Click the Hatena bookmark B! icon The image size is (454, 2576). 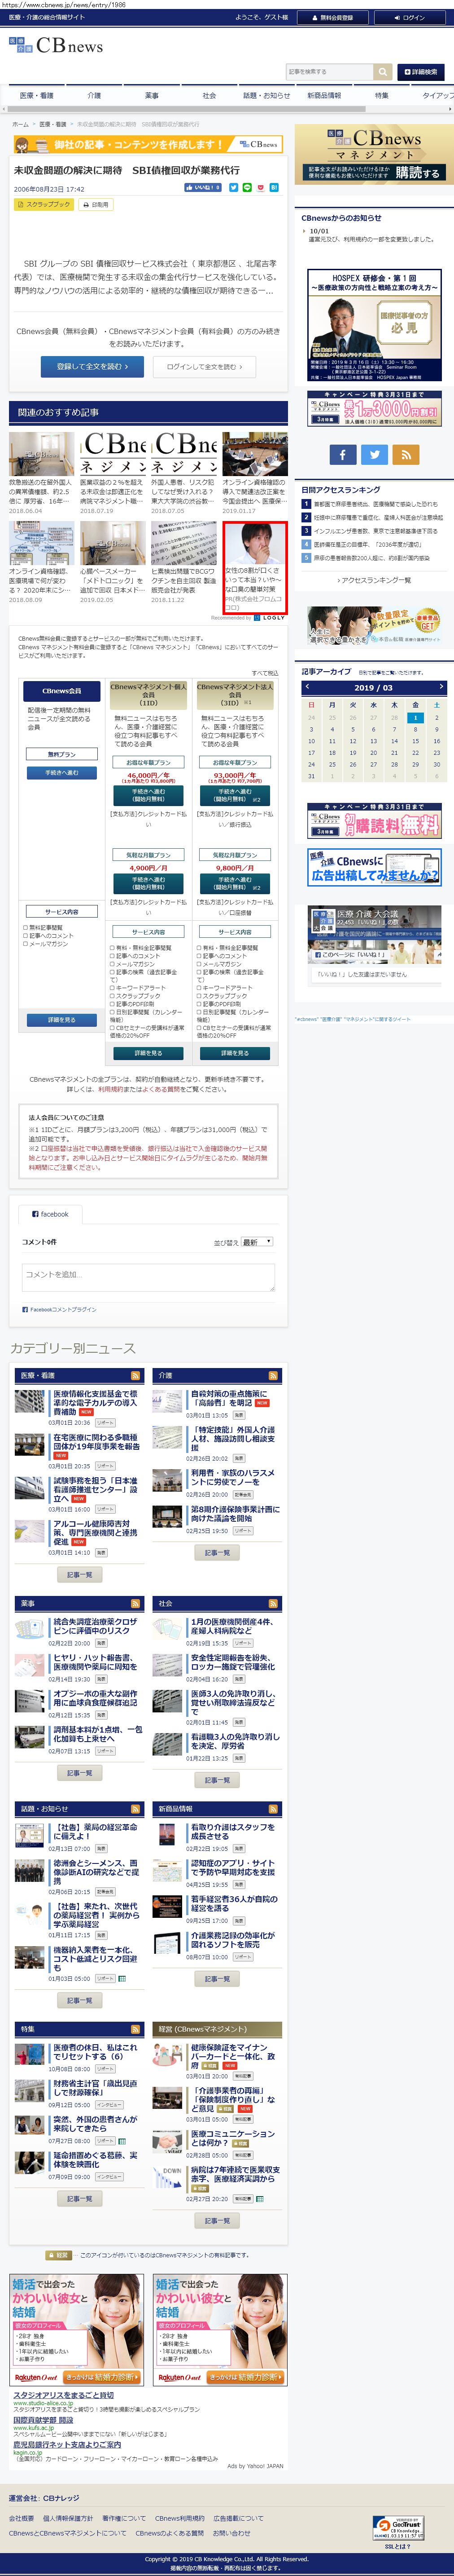coord(275,187)
